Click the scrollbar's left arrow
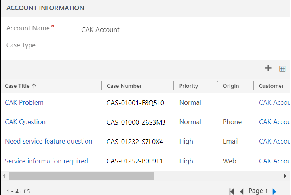 click(x=4, y=176)
